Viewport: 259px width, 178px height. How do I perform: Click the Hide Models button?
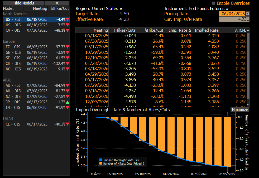coord(23,3)
